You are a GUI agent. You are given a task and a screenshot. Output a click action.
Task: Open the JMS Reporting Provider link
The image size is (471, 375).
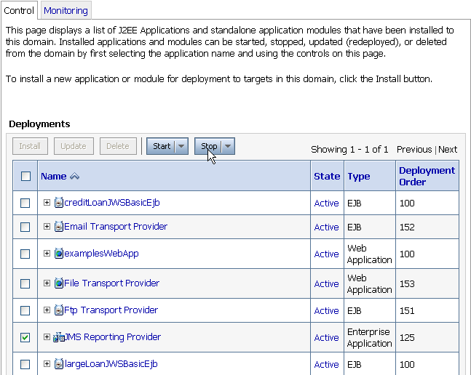tap(113, 337)
